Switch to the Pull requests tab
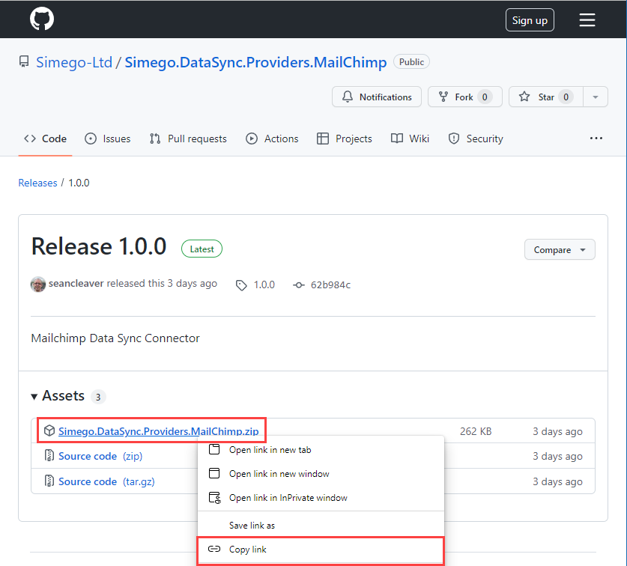627x566 pixels. (188, 139)
